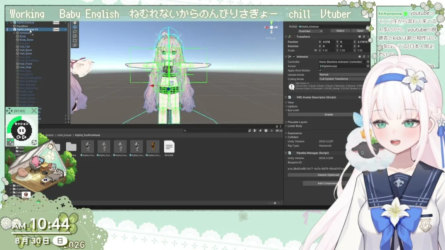Select Body_Base in Hierarchy
The width and height of the screenshot is (445, 250).
click(x=26, y=40)
